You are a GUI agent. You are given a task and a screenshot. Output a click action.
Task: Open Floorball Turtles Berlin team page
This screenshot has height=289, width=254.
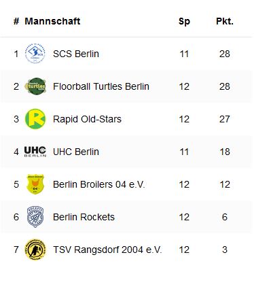(x=101, y=86)
